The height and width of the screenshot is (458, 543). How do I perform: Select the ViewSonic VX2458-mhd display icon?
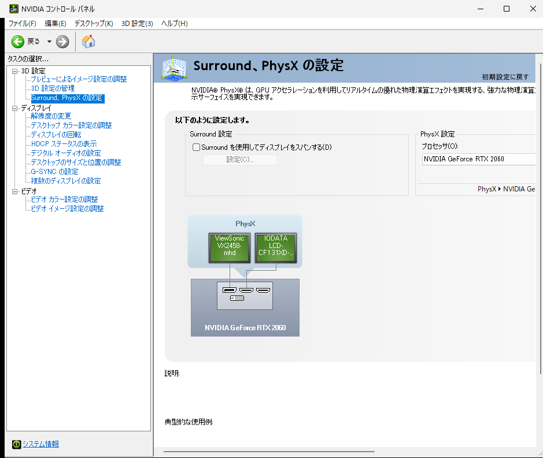tap(230, 248)
